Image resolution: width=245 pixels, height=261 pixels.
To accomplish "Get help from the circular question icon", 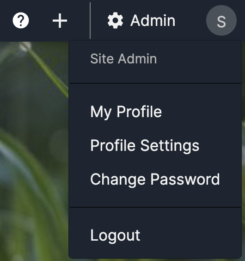I will tap(21, 21).
